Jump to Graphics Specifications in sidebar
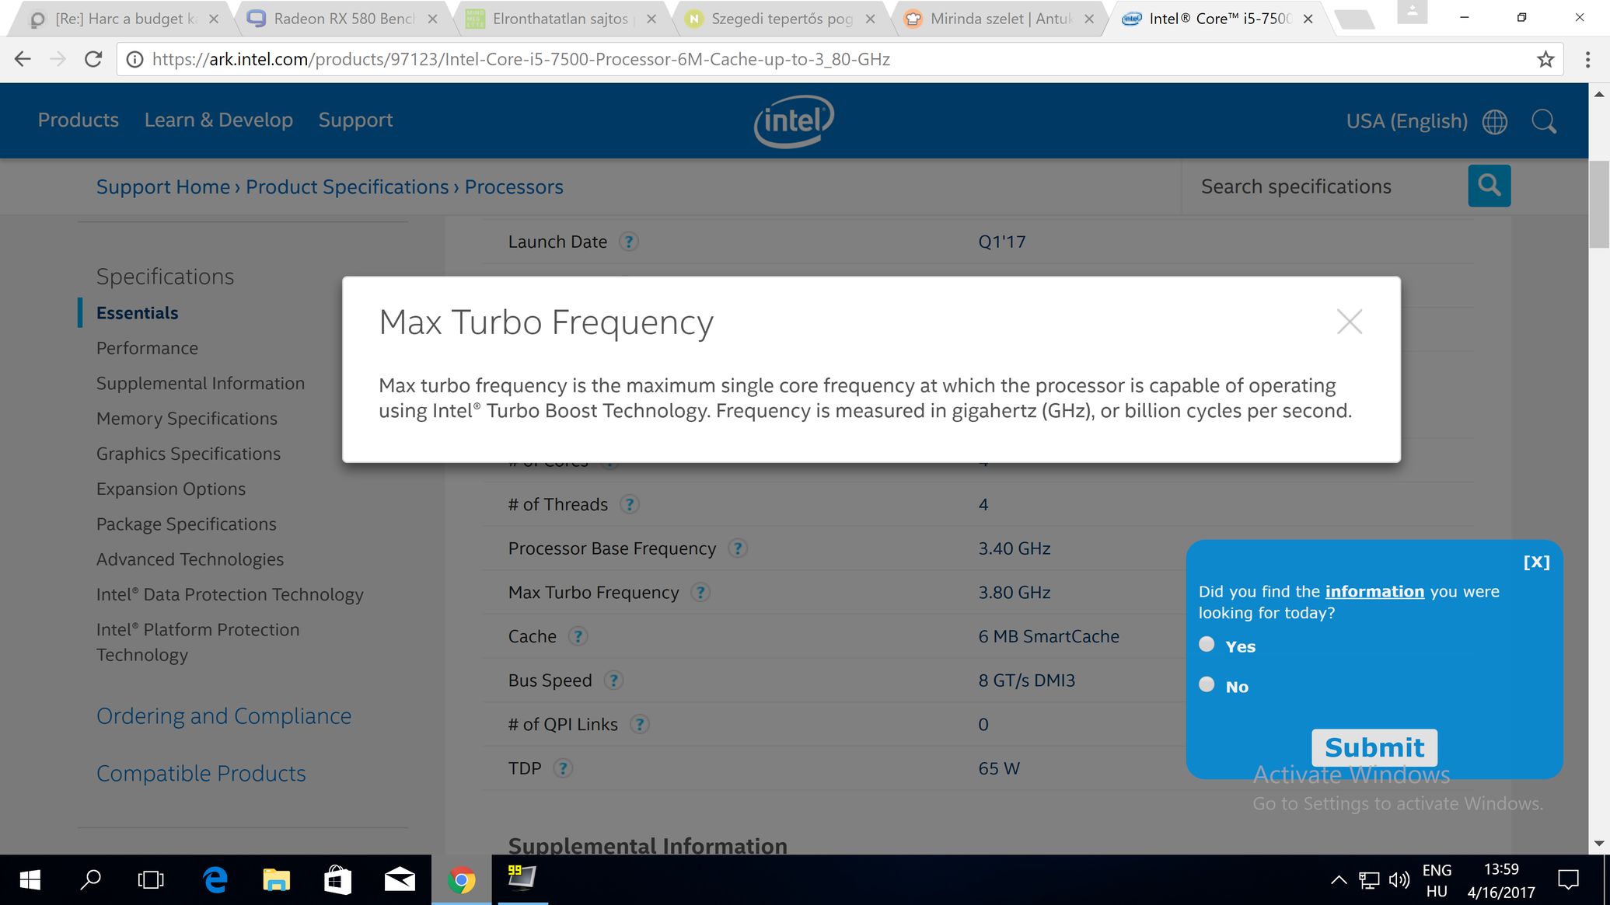The width and height of the screenshot is (1610, 905). tap(188, 454)
